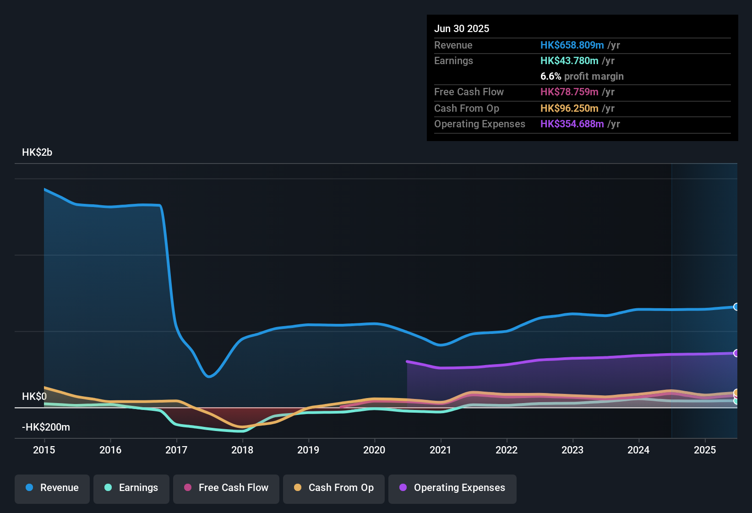The height and width of the screenshot is (513, 752).
Task: Toggle the Earnings series visibility
Action: pos(131,488)
